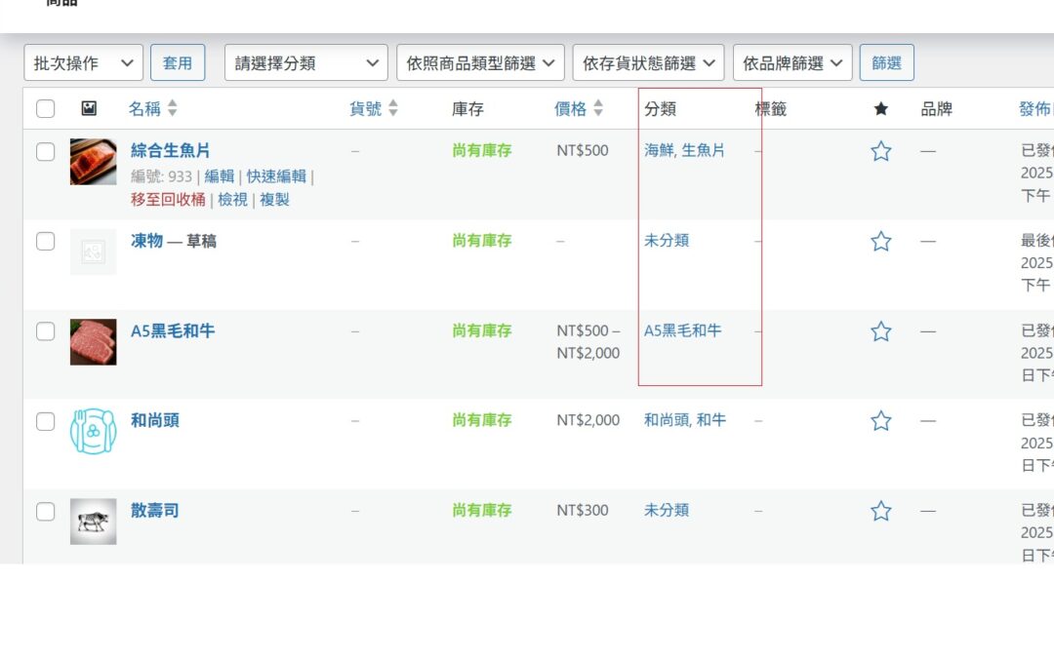
Task: Click the 品牌 column header
Action: [936, 109]
